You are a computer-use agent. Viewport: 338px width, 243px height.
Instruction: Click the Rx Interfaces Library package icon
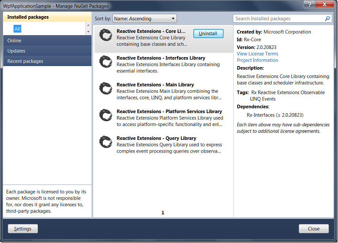(x=106, y=62)
